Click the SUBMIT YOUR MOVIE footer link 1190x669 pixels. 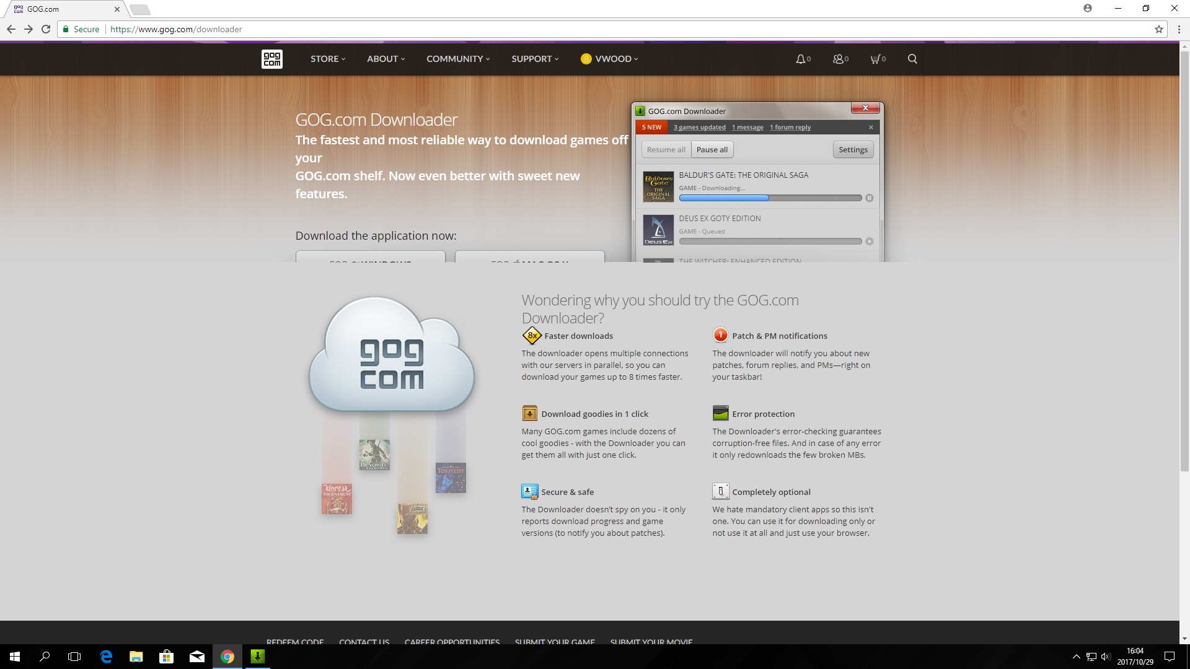pos(651,641)
